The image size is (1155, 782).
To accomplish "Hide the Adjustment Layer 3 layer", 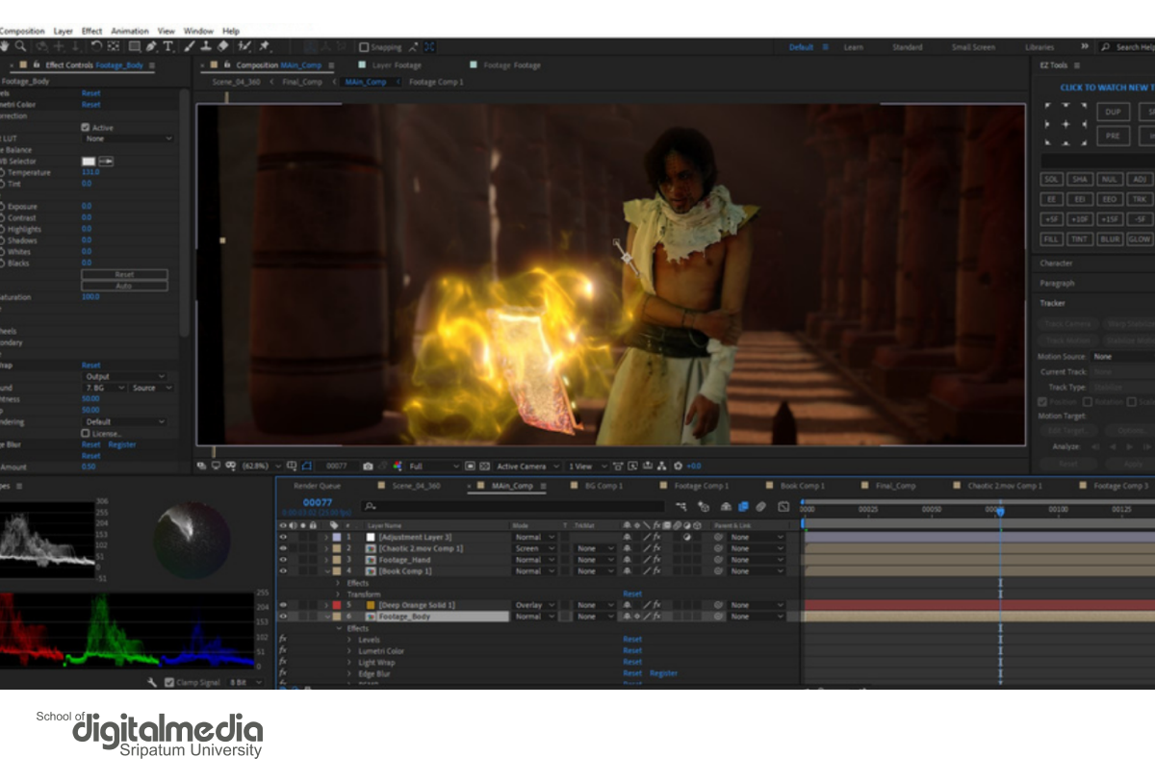I will click(x=283, y=537).
